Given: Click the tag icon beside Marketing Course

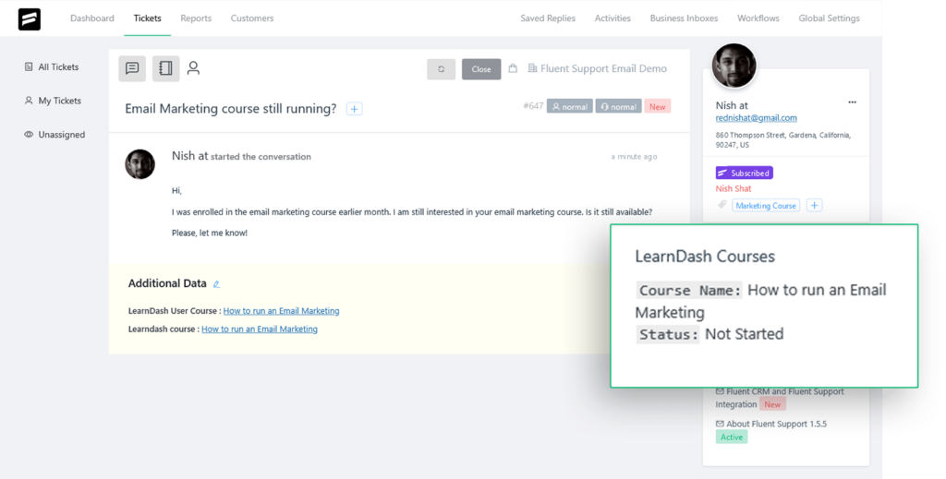Looking at the screenshot, I should coord(722,206).
